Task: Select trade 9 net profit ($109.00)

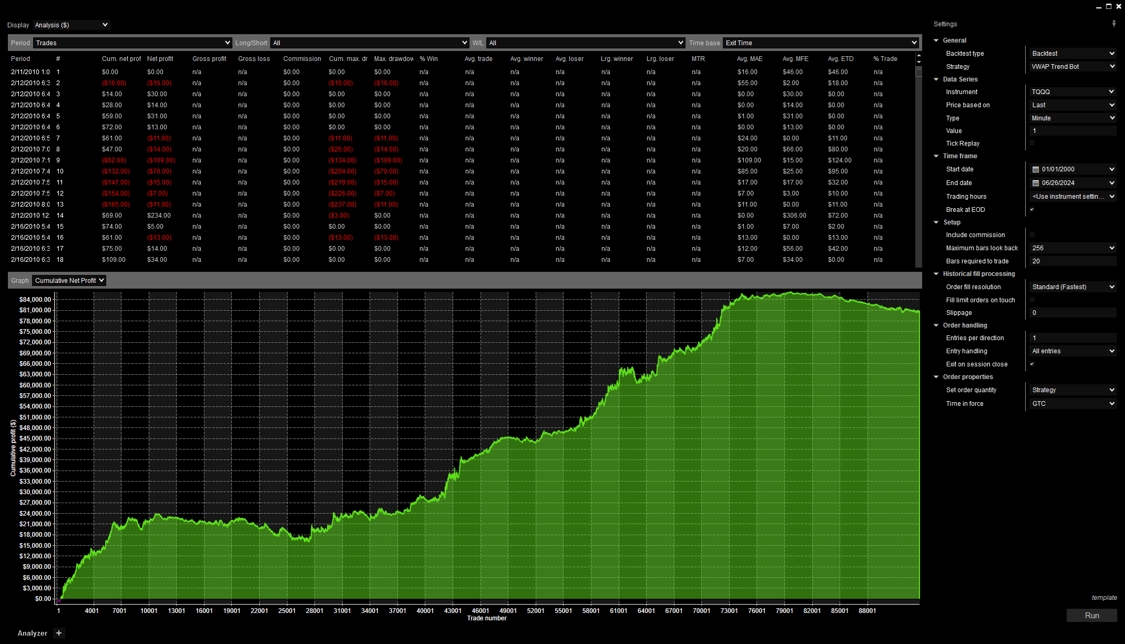Action: click(x=161, y=160)
